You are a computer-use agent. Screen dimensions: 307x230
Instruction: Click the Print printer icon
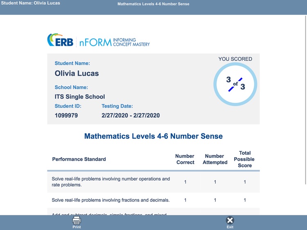[x=77, y=220]
